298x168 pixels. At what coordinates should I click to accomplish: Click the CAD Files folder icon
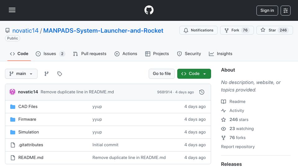tap(13, 107)
